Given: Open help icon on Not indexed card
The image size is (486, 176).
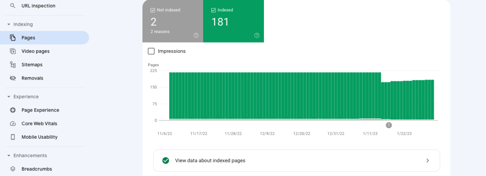Looking at the screenshot, I should (x=196, y=35).
